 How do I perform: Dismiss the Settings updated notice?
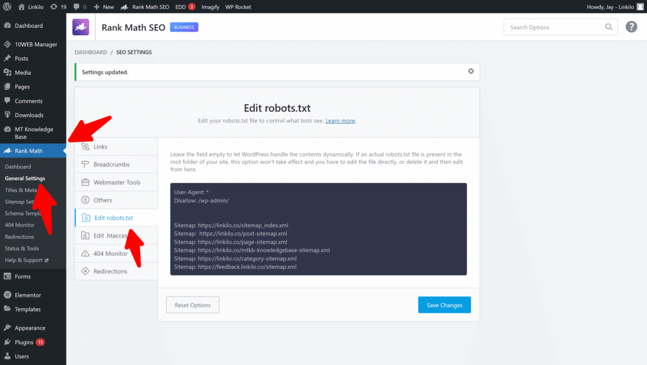pyautogui.click(x=471, y=71)
